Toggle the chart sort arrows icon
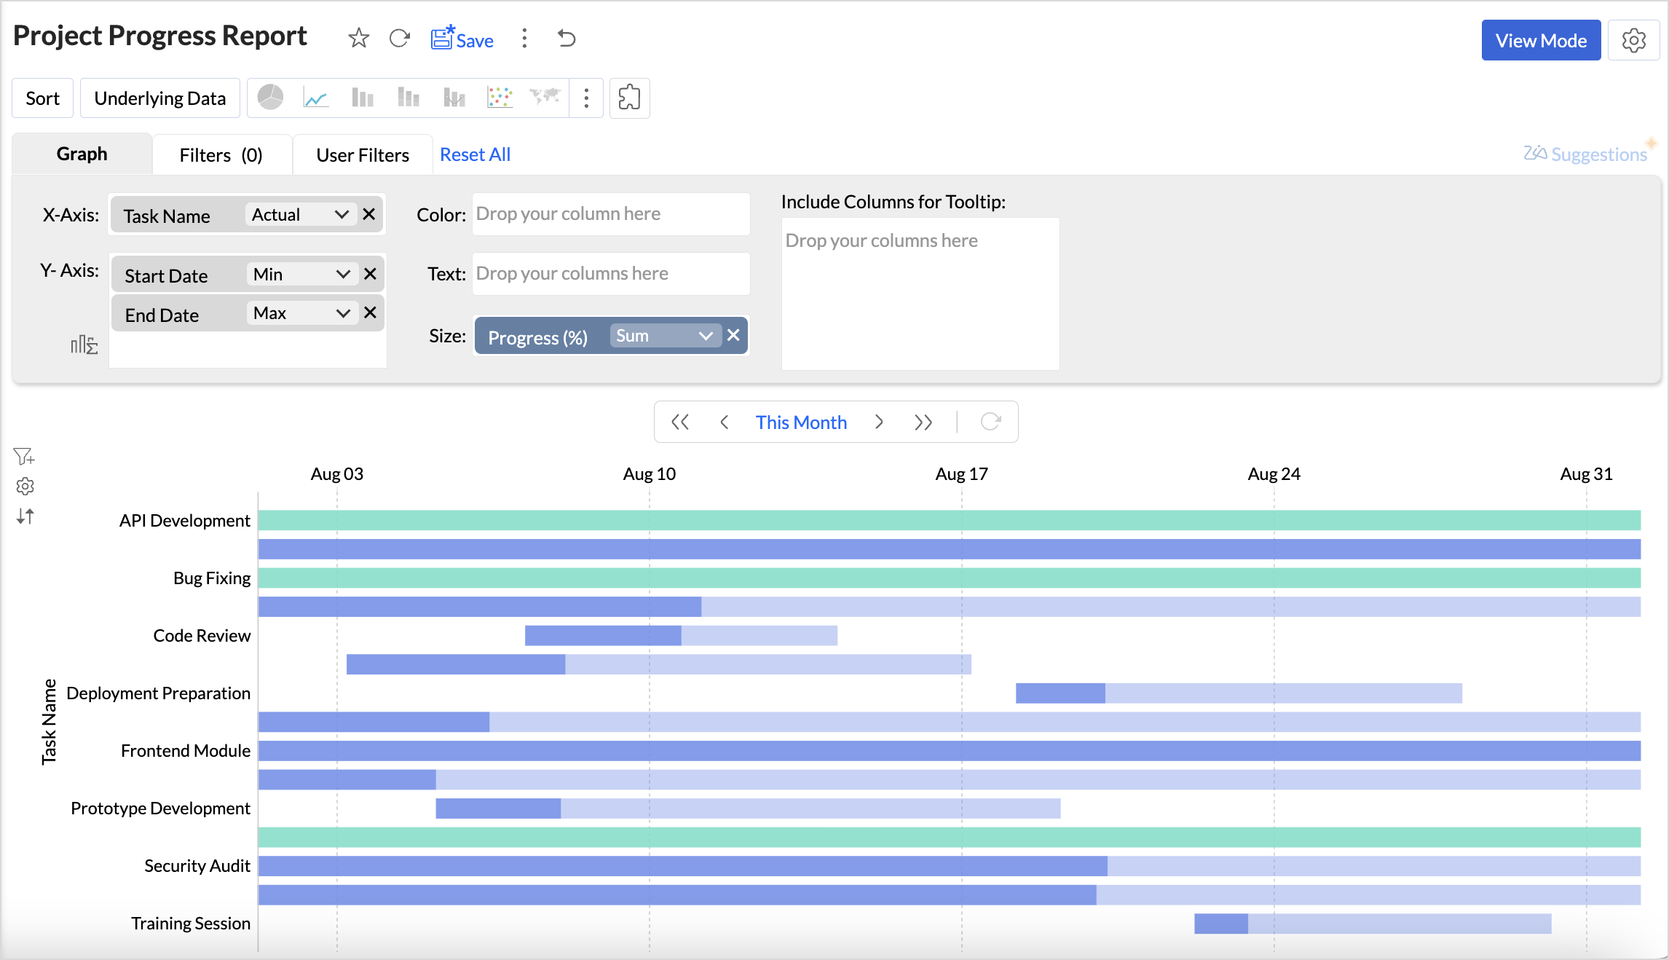Screen dimensions: 1669x960 [25, 516]
